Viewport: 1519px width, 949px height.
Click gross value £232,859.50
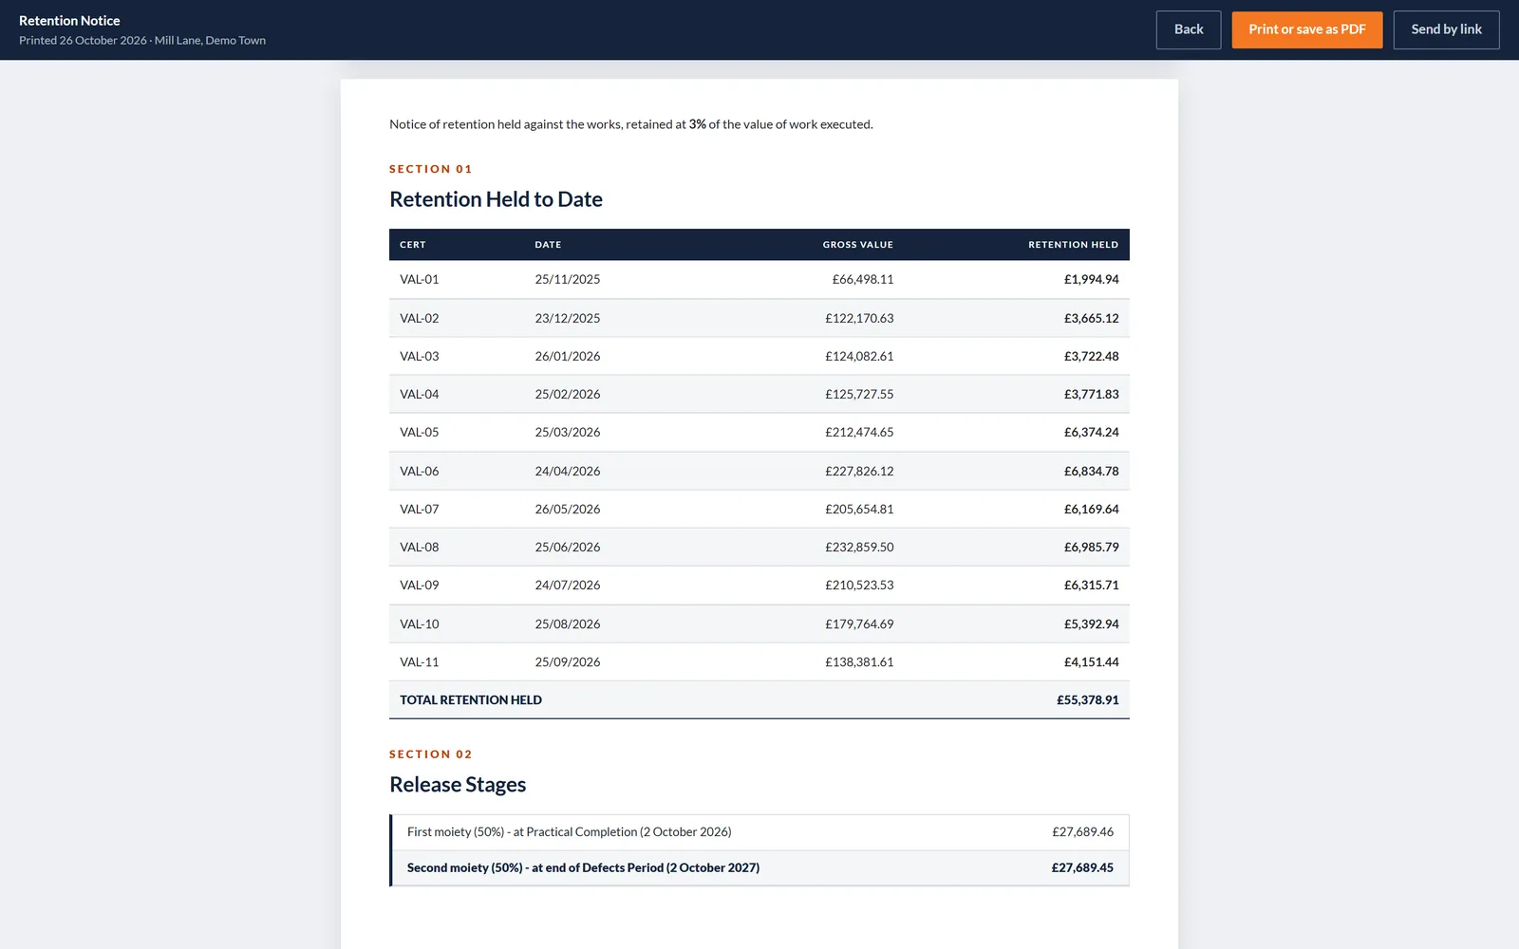(859, 547)
